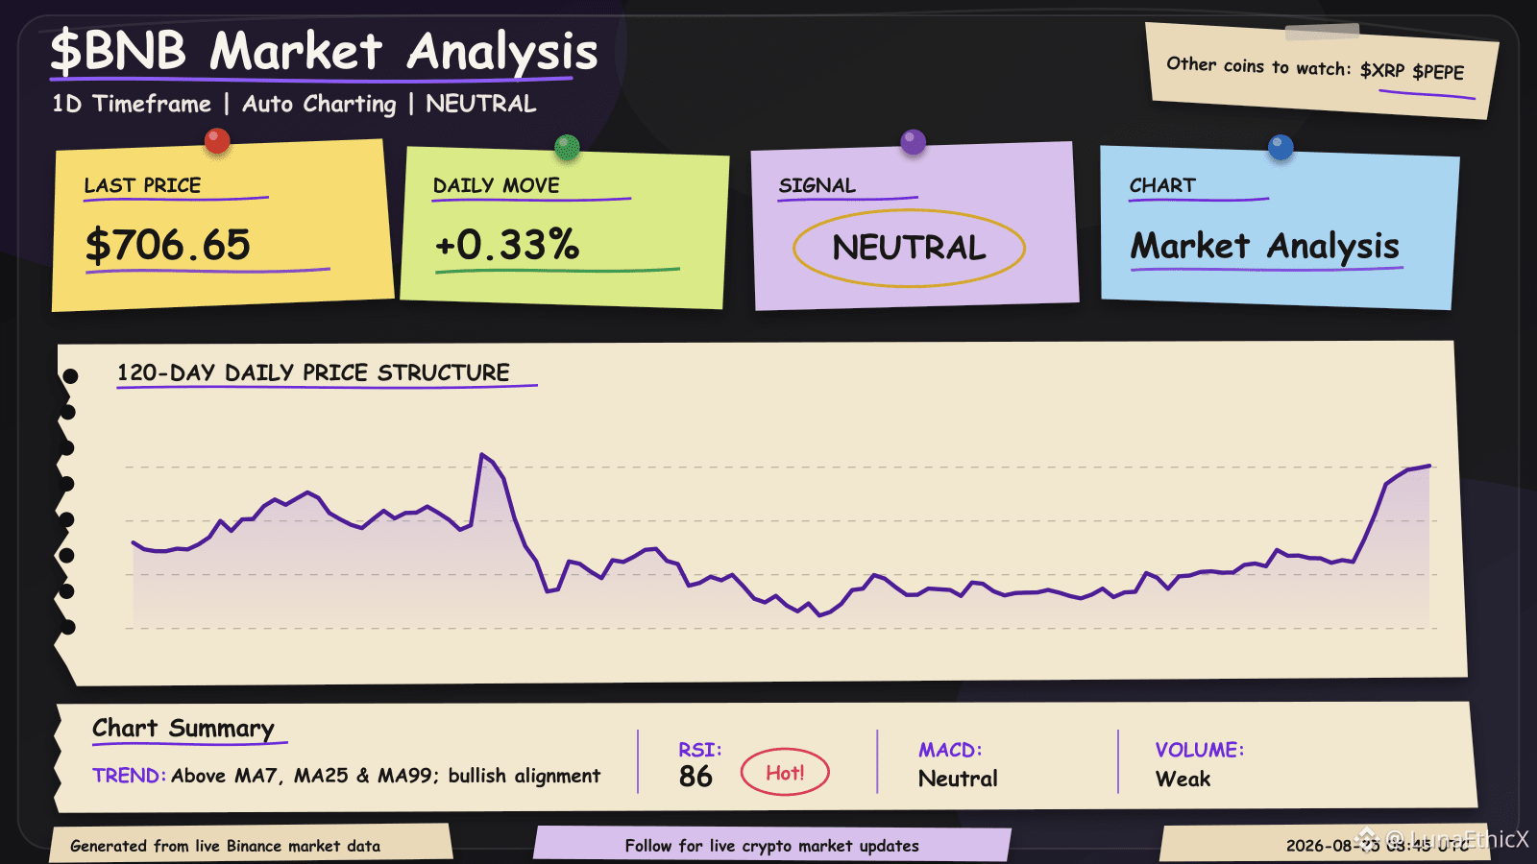Viewport: 1537px width, 864px height.
Task: Click "Market Analysis" on the blue CHART note
Action: pos(1265,247)
